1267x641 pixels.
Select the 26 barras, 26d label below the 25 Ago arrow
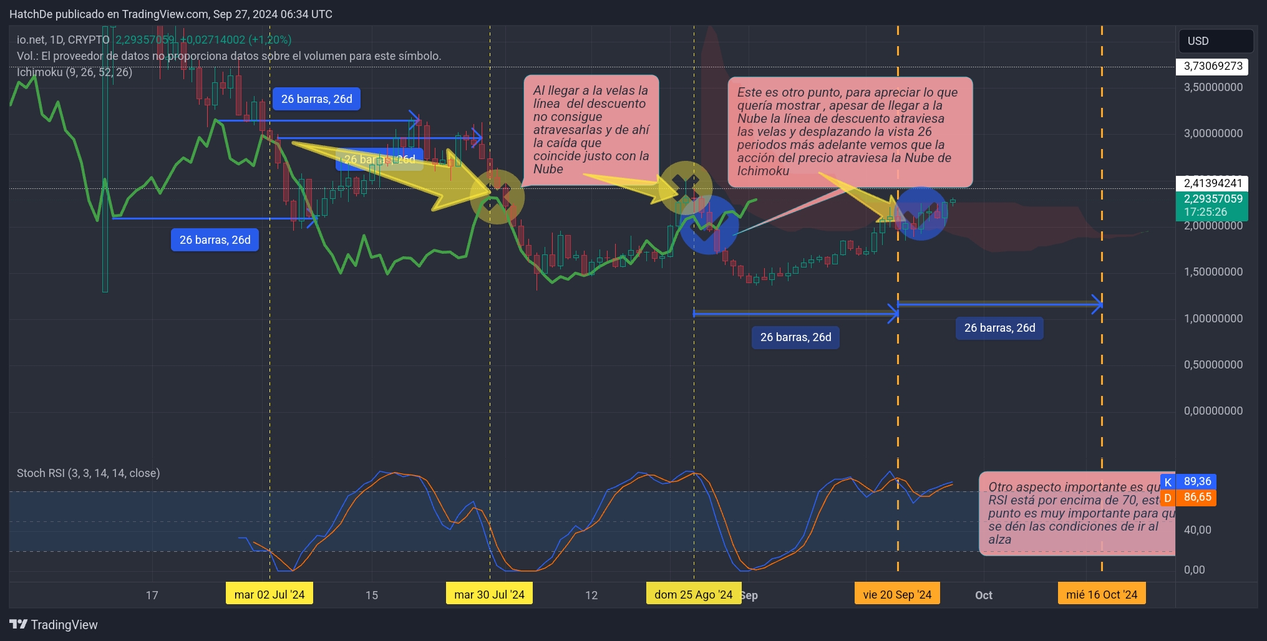pos(795,337)
